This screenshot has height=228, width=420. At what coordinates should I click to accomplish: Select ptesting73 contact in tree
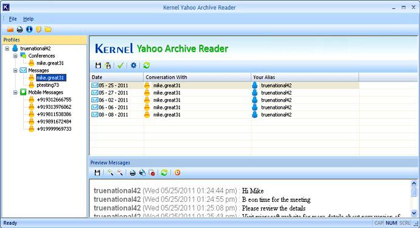point(47,85)
